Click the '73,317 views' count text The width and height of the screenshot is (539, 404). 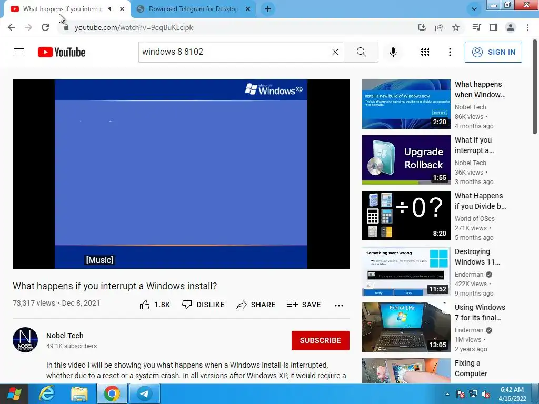coord(34,303)
